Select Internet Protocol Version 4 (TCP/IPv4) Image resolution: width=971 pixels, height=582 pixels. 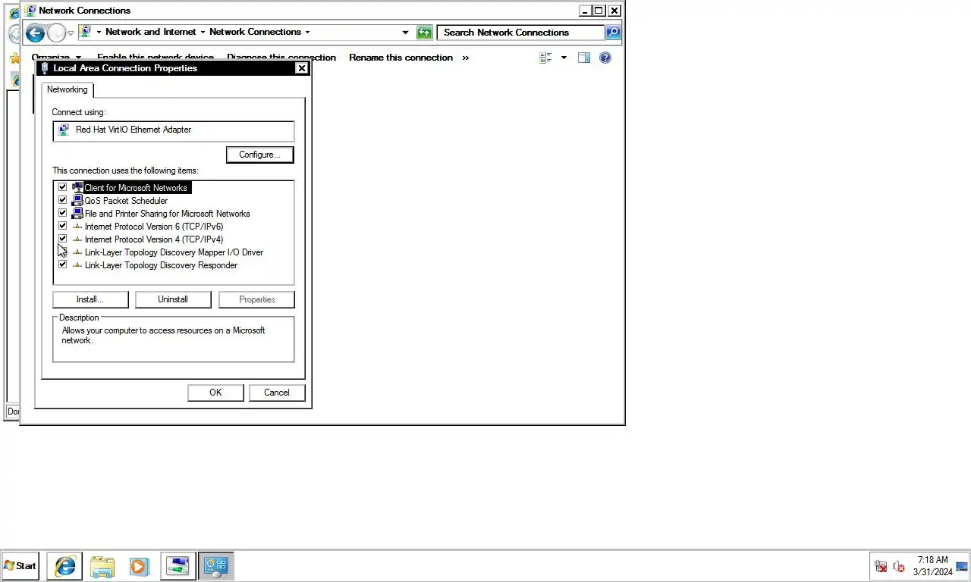click(x=154, y=239)
